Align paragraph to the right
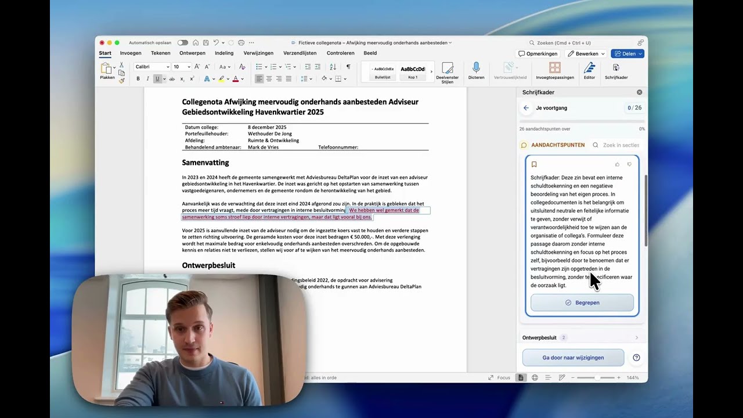This screenshot has width=743, height=418. pyautogui.click(x=279, y=79)
